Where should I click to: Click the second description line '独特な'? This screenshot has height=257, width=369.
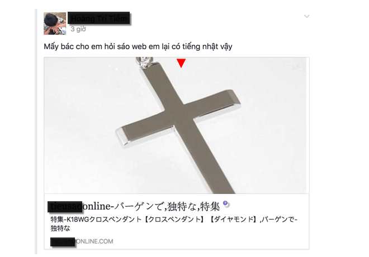[60, 228]
